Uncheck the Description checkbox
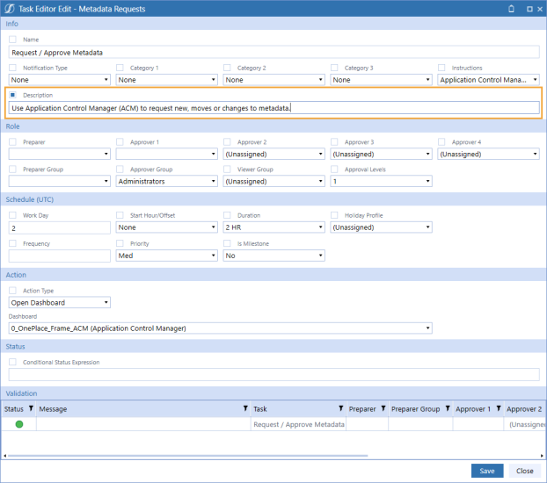Viewport: 547px width, 483px height. [12, 95]
